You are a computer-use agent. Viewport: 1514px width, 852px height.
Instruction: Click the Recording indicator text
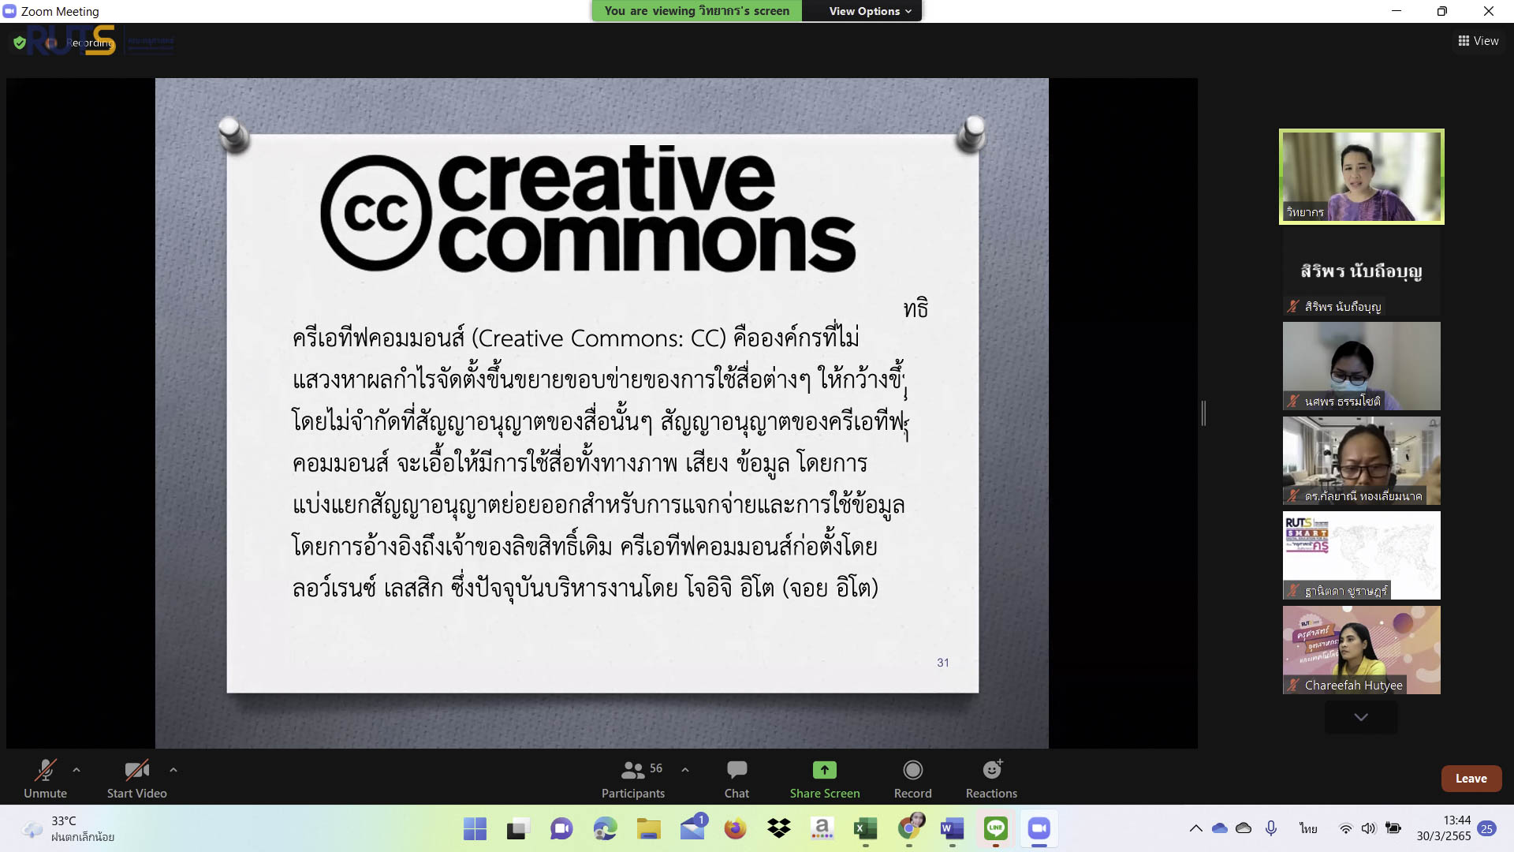tap(88, 43)
